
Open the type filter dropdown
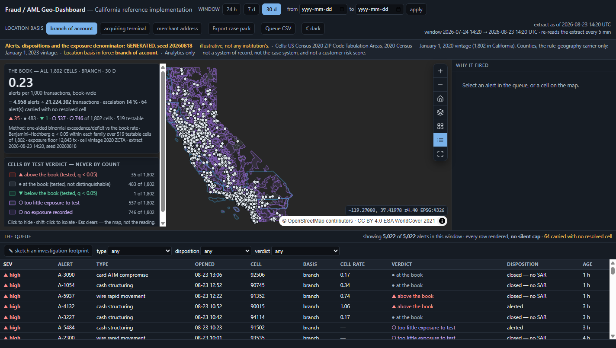(x=140, y=251)
